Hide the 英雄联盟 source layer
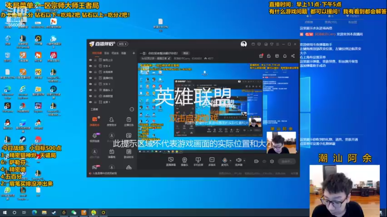The image size is (387, 217). 90,96
